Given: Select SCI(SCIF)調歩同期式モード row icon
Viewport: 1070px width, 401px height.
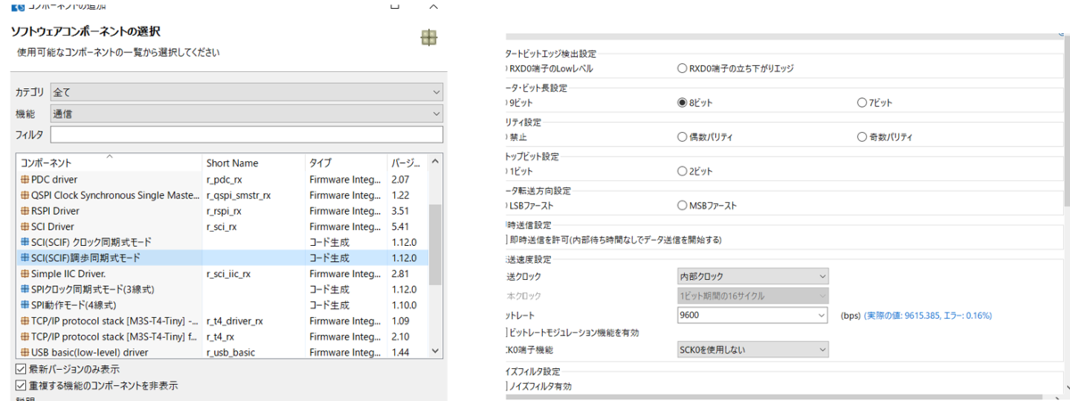Looking at the screenshot, I should click(24, 258).
